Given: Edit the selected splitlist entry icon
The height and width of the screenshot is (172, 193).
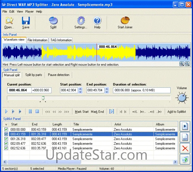Looking at the screenshot, I should (x=185, y=137).
